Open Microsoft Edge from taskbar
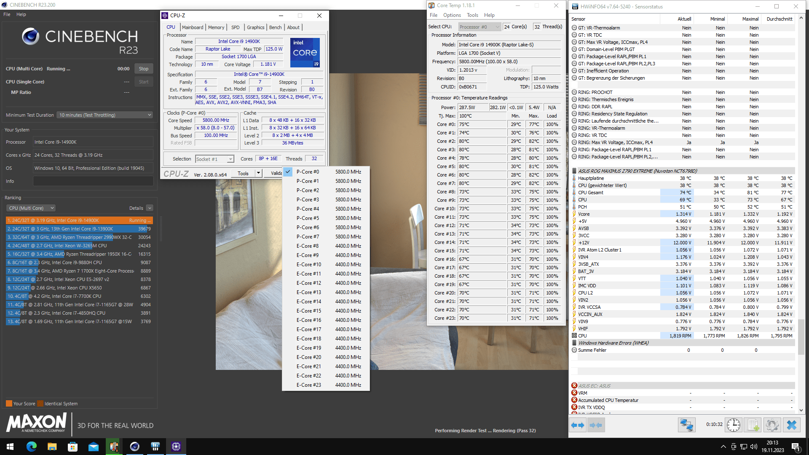Viewport: 809px width, 455px height. pos(31,447)
